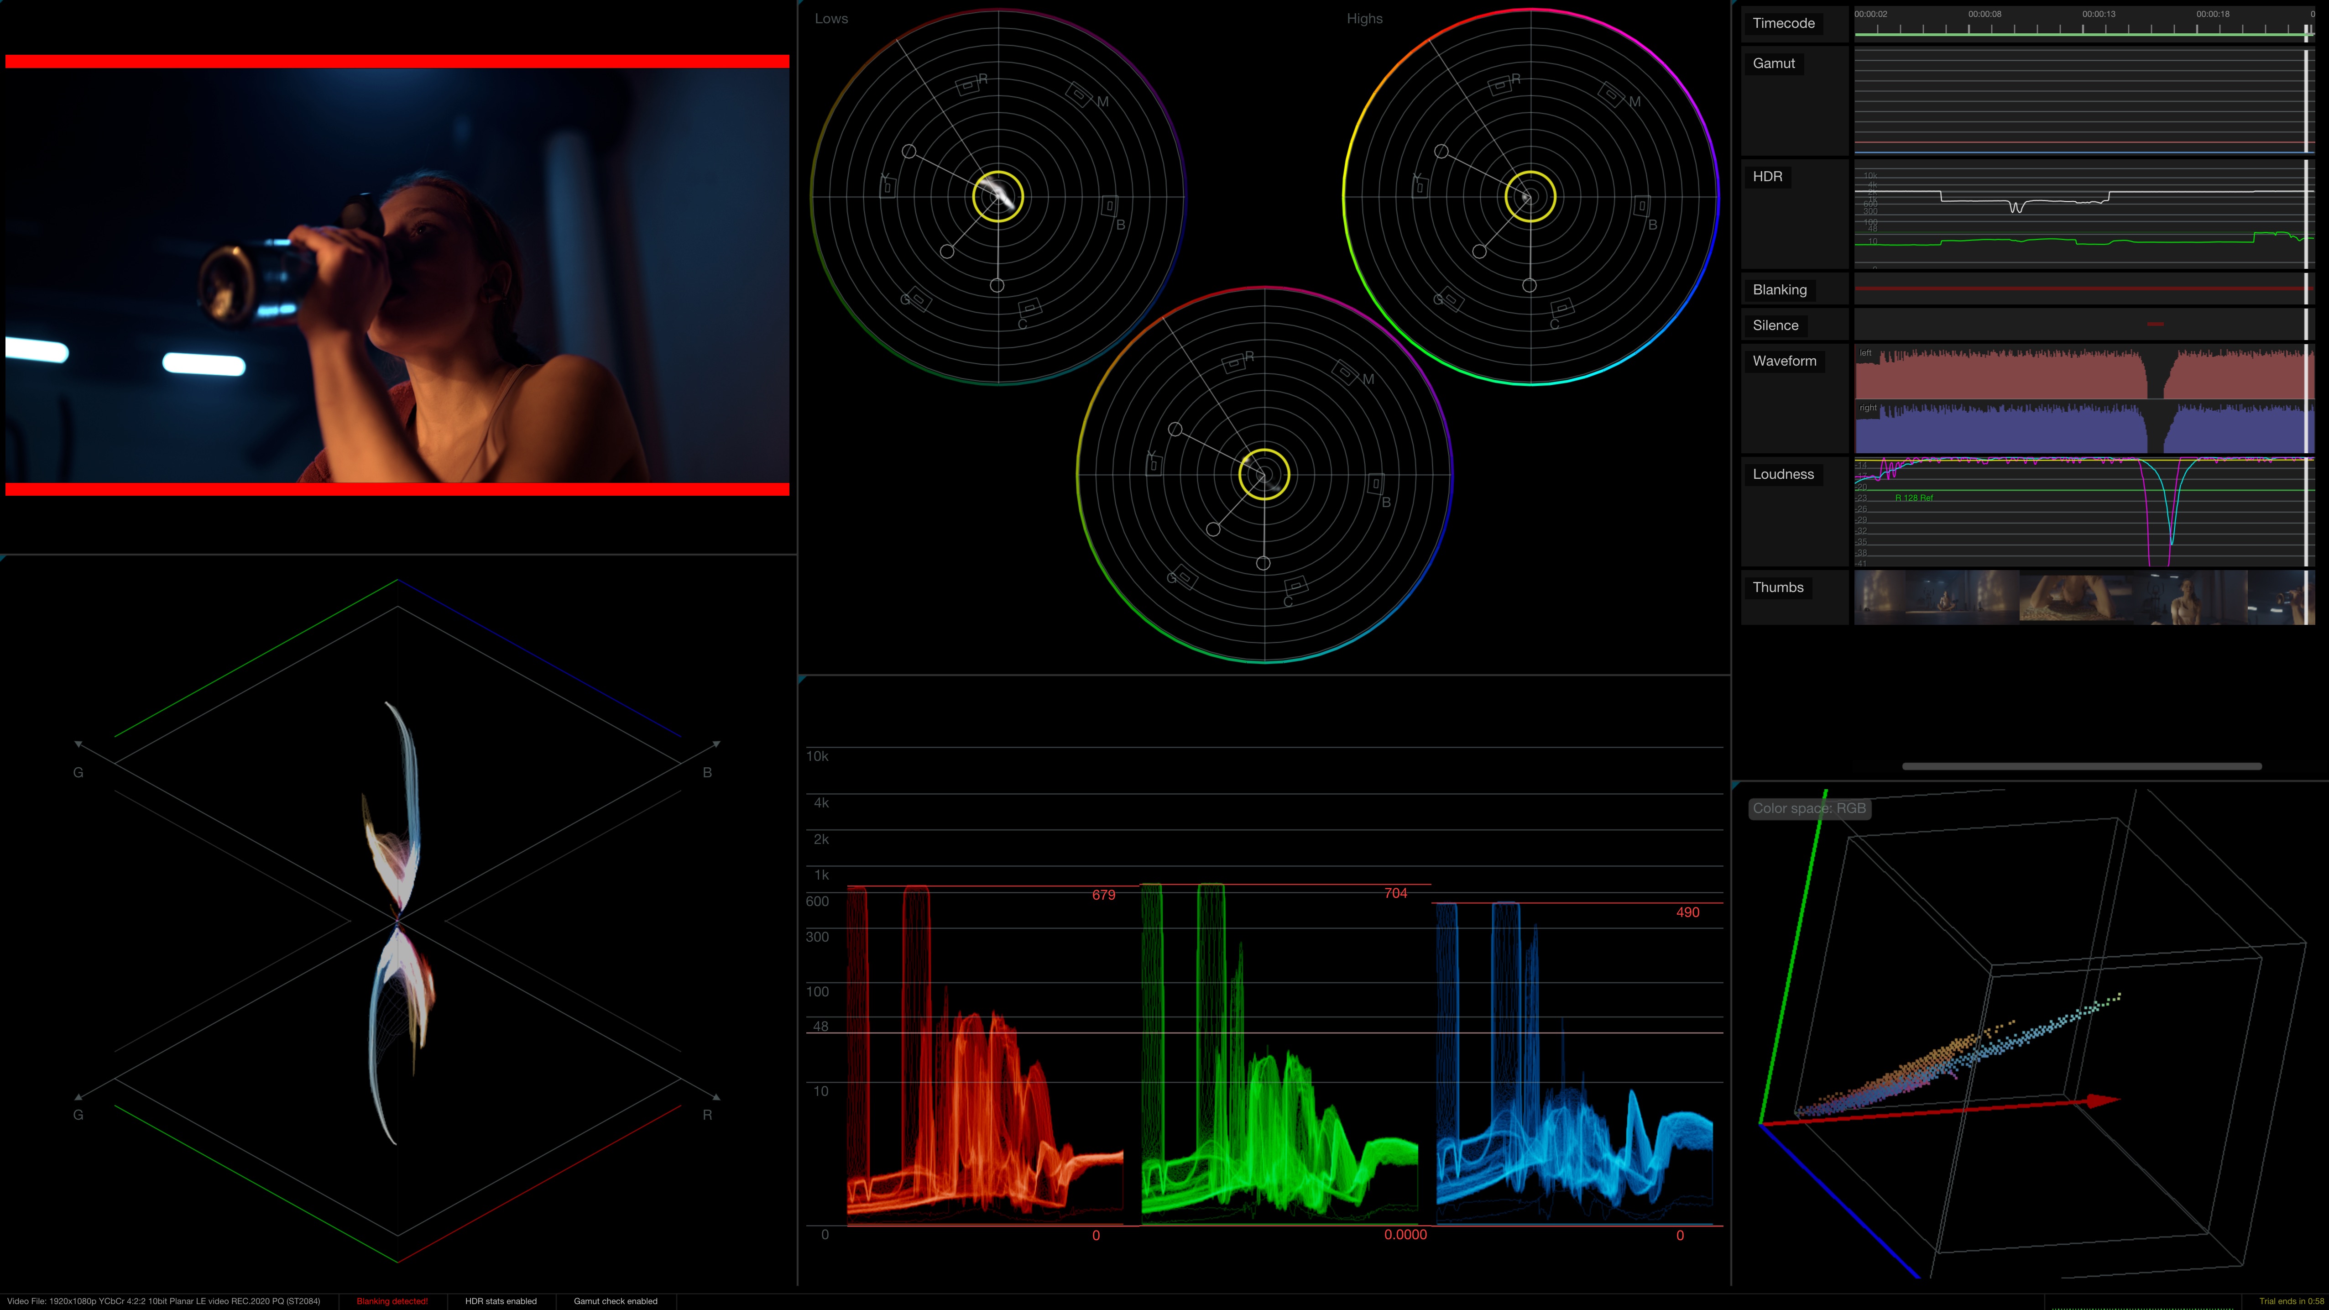Image resolution: width=2329 pixels, height=1310 pixels.
Task: Toggle the HDR stats enabled indicator
Action: 500,1301
